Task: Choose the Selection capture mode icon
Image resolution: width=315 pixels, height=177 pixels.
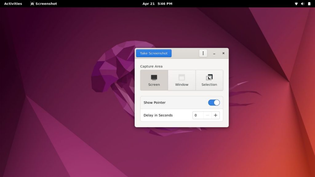Action: pyautogui.click(x=209, y=77)
